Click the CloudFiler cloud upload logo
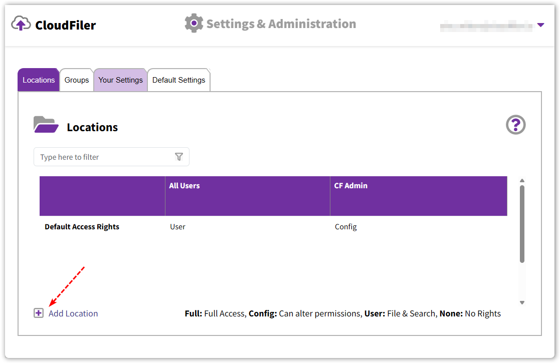Screen dimensions: 560x363 coord(21,24)
